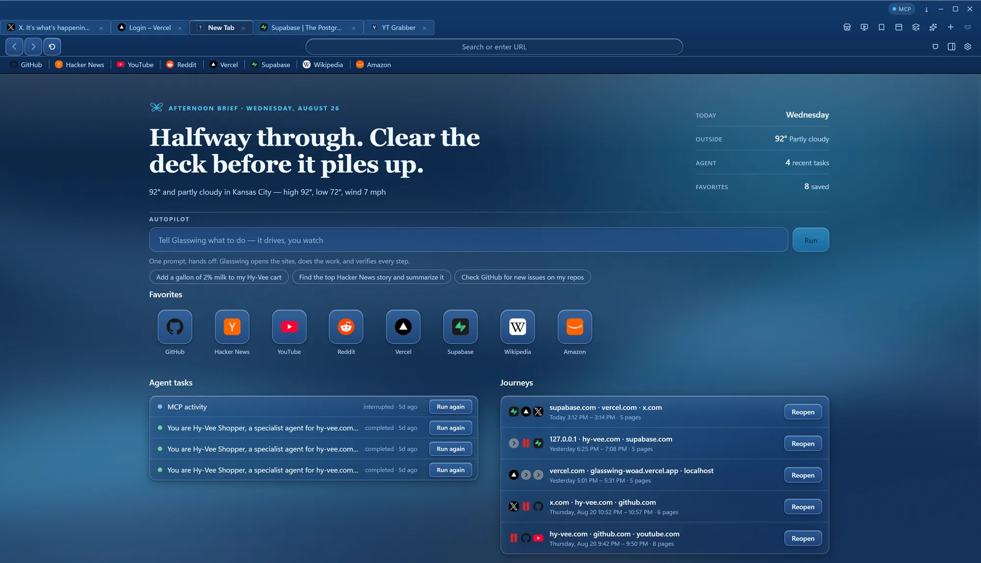Select the Check GitHub issues suggestion chip
The width and height of the screenshot is (981, 563).
(x=522, y=277)
